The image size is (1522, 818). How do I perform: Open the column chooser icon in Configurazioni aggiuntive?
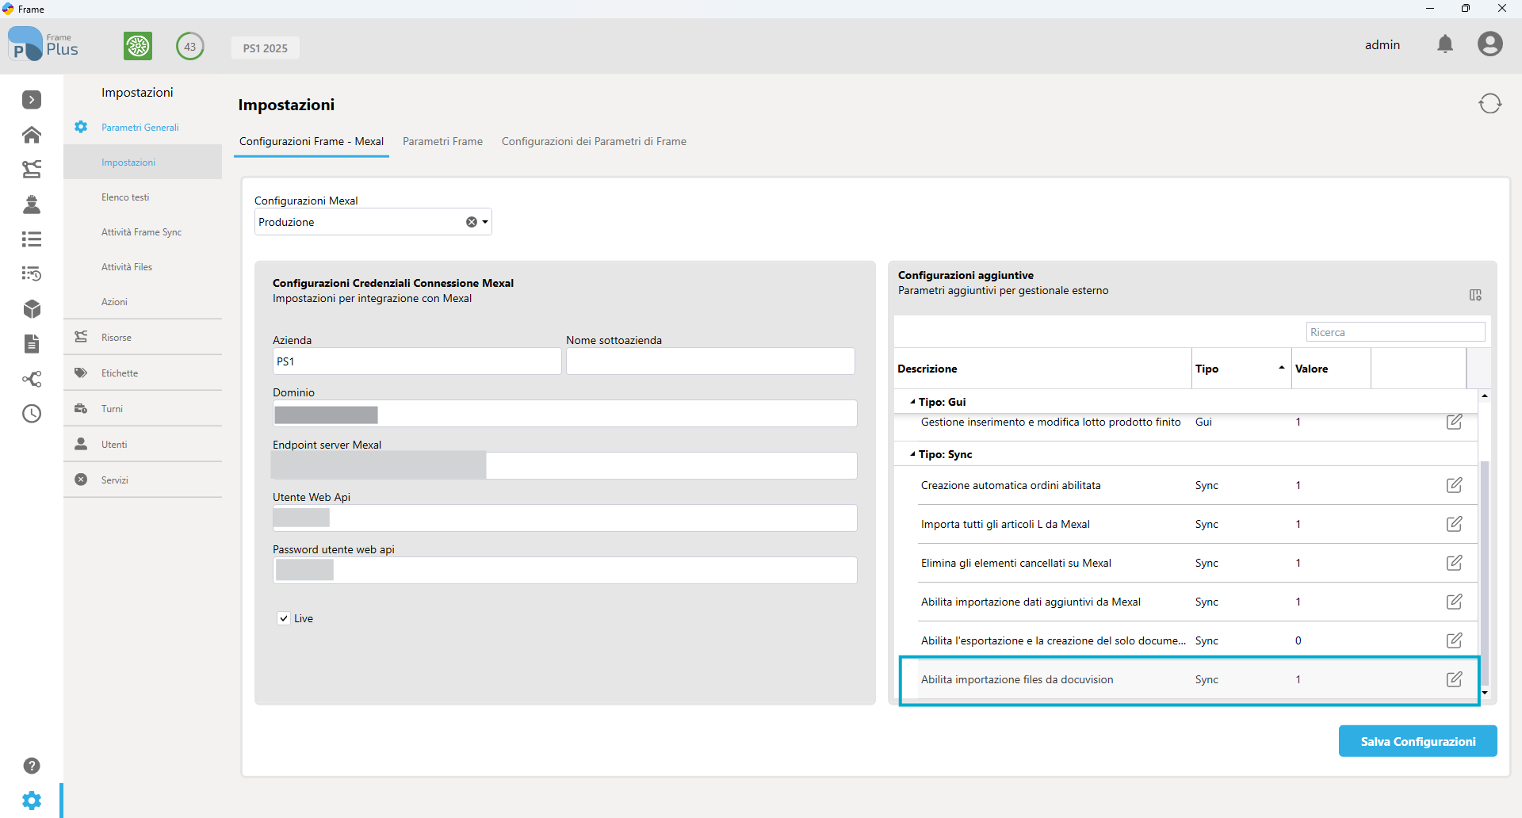coord(1475,295)
